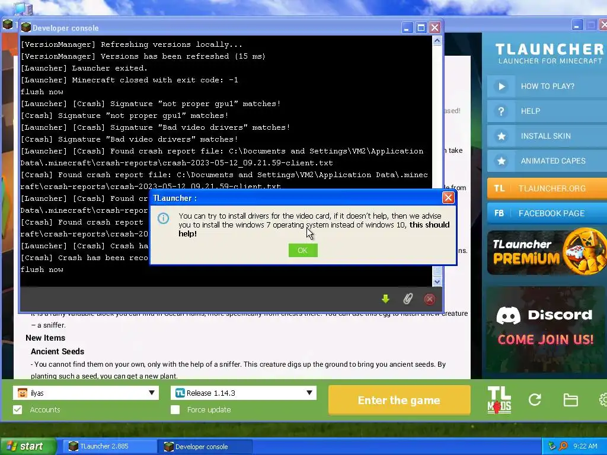Click the orange TL icon

[x=499, y=188]
